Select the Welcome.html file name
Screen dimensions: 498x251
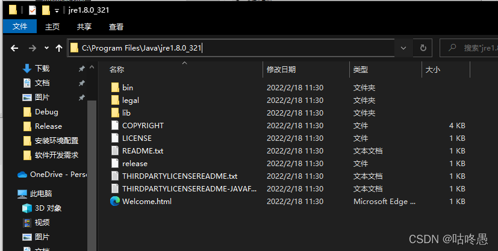point(147,202)
